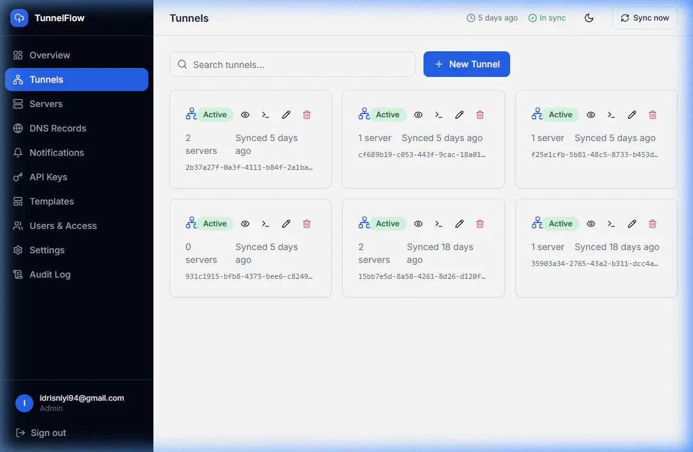Open Settings from the sidebar
The height and width of the screenshot is (452, 693).
point(76,250)
